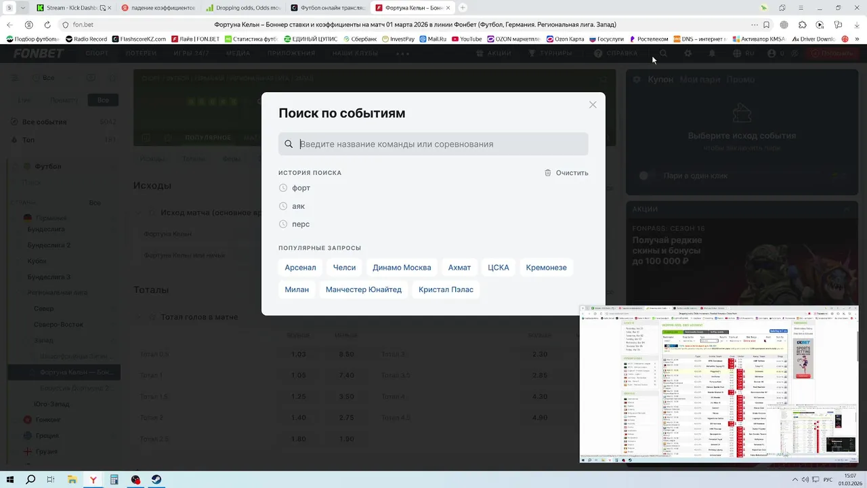Choose popular query Ахмат
Viewport: 867px width, 488px height.
tap(459, 268)
